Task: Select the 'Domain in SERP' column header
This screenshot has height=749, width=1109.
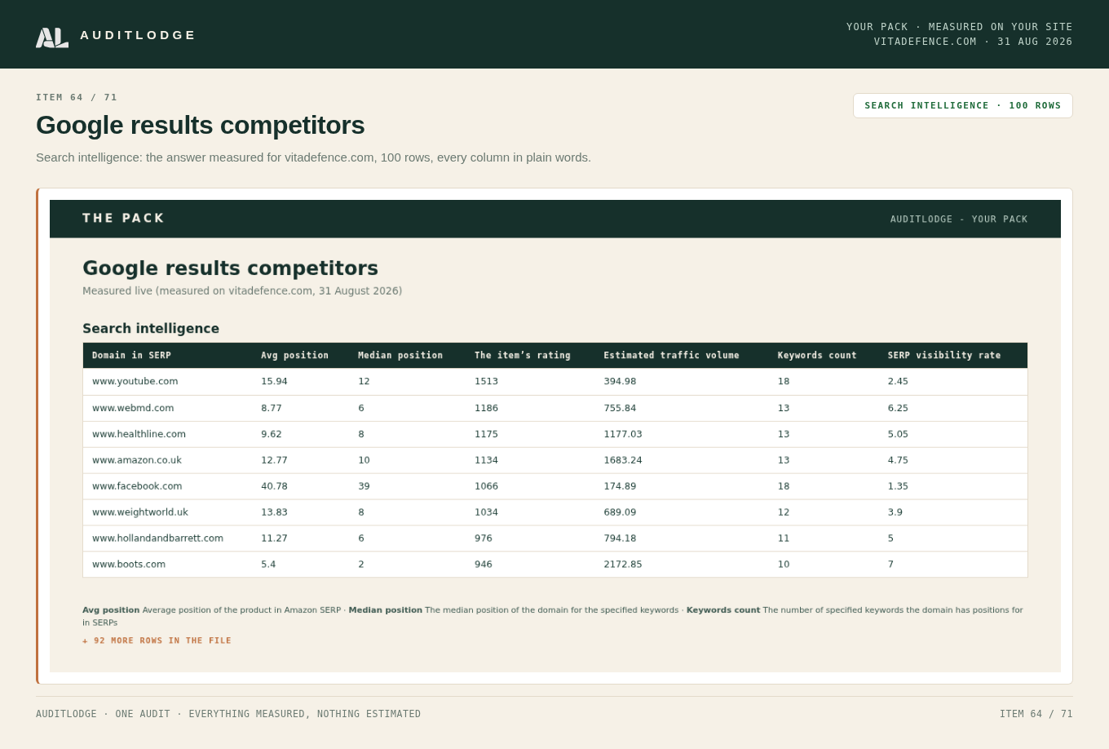Action: coord(131,356)
